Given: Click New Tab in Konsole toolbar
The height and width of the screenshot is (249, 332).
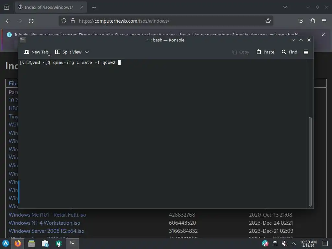Looking at the screenshot, I should pyautogui.click(x=36, y=52).
